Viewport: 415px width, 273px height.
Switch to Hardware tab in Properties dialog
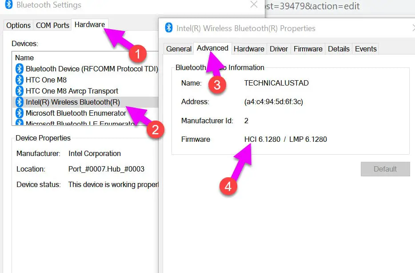[x=249, y=49]
